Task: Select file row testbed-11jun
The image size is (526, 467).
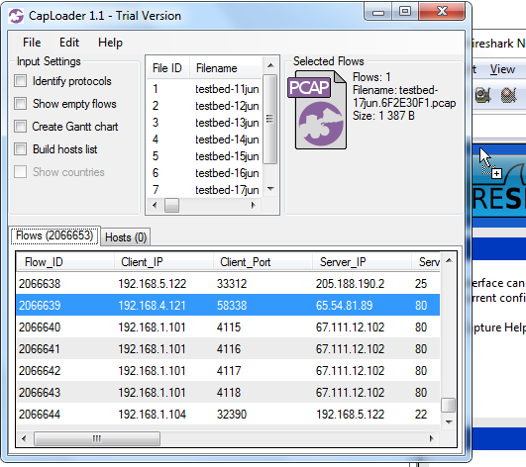Action: click(x=205, y=89)
